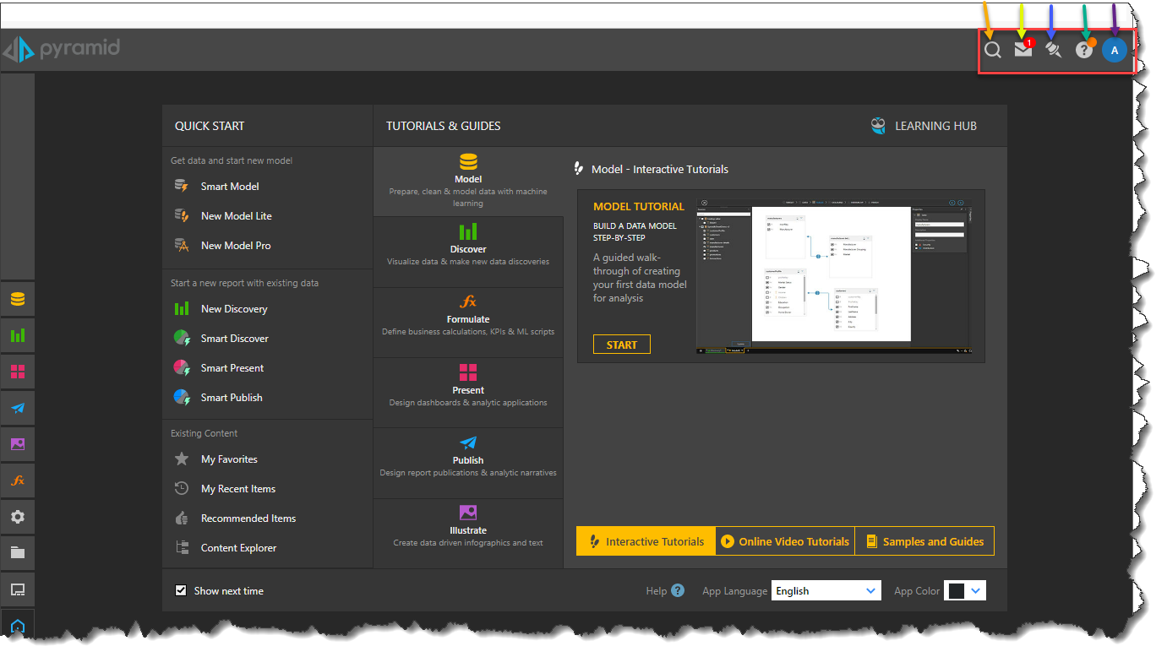Open the admin gear icon in sidebar
The width and height of the screenshot is (1167, 657).
point(18,517)
